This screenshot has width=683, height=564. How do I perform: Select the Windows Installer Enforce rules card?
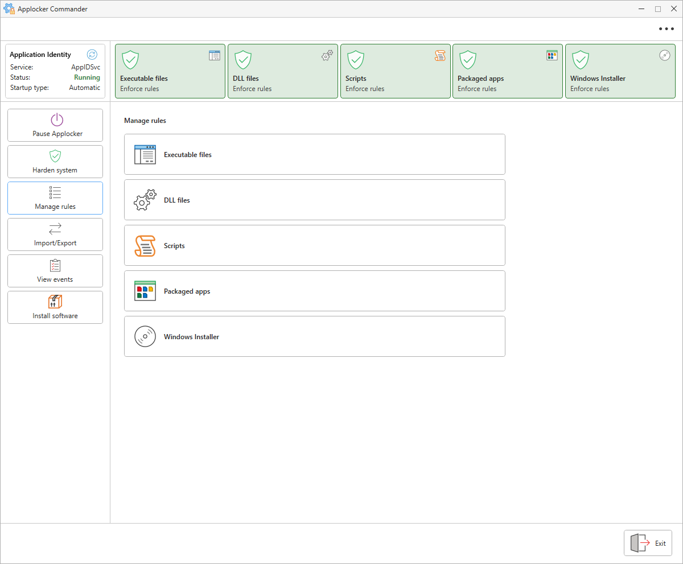click(x=620, y=71)
